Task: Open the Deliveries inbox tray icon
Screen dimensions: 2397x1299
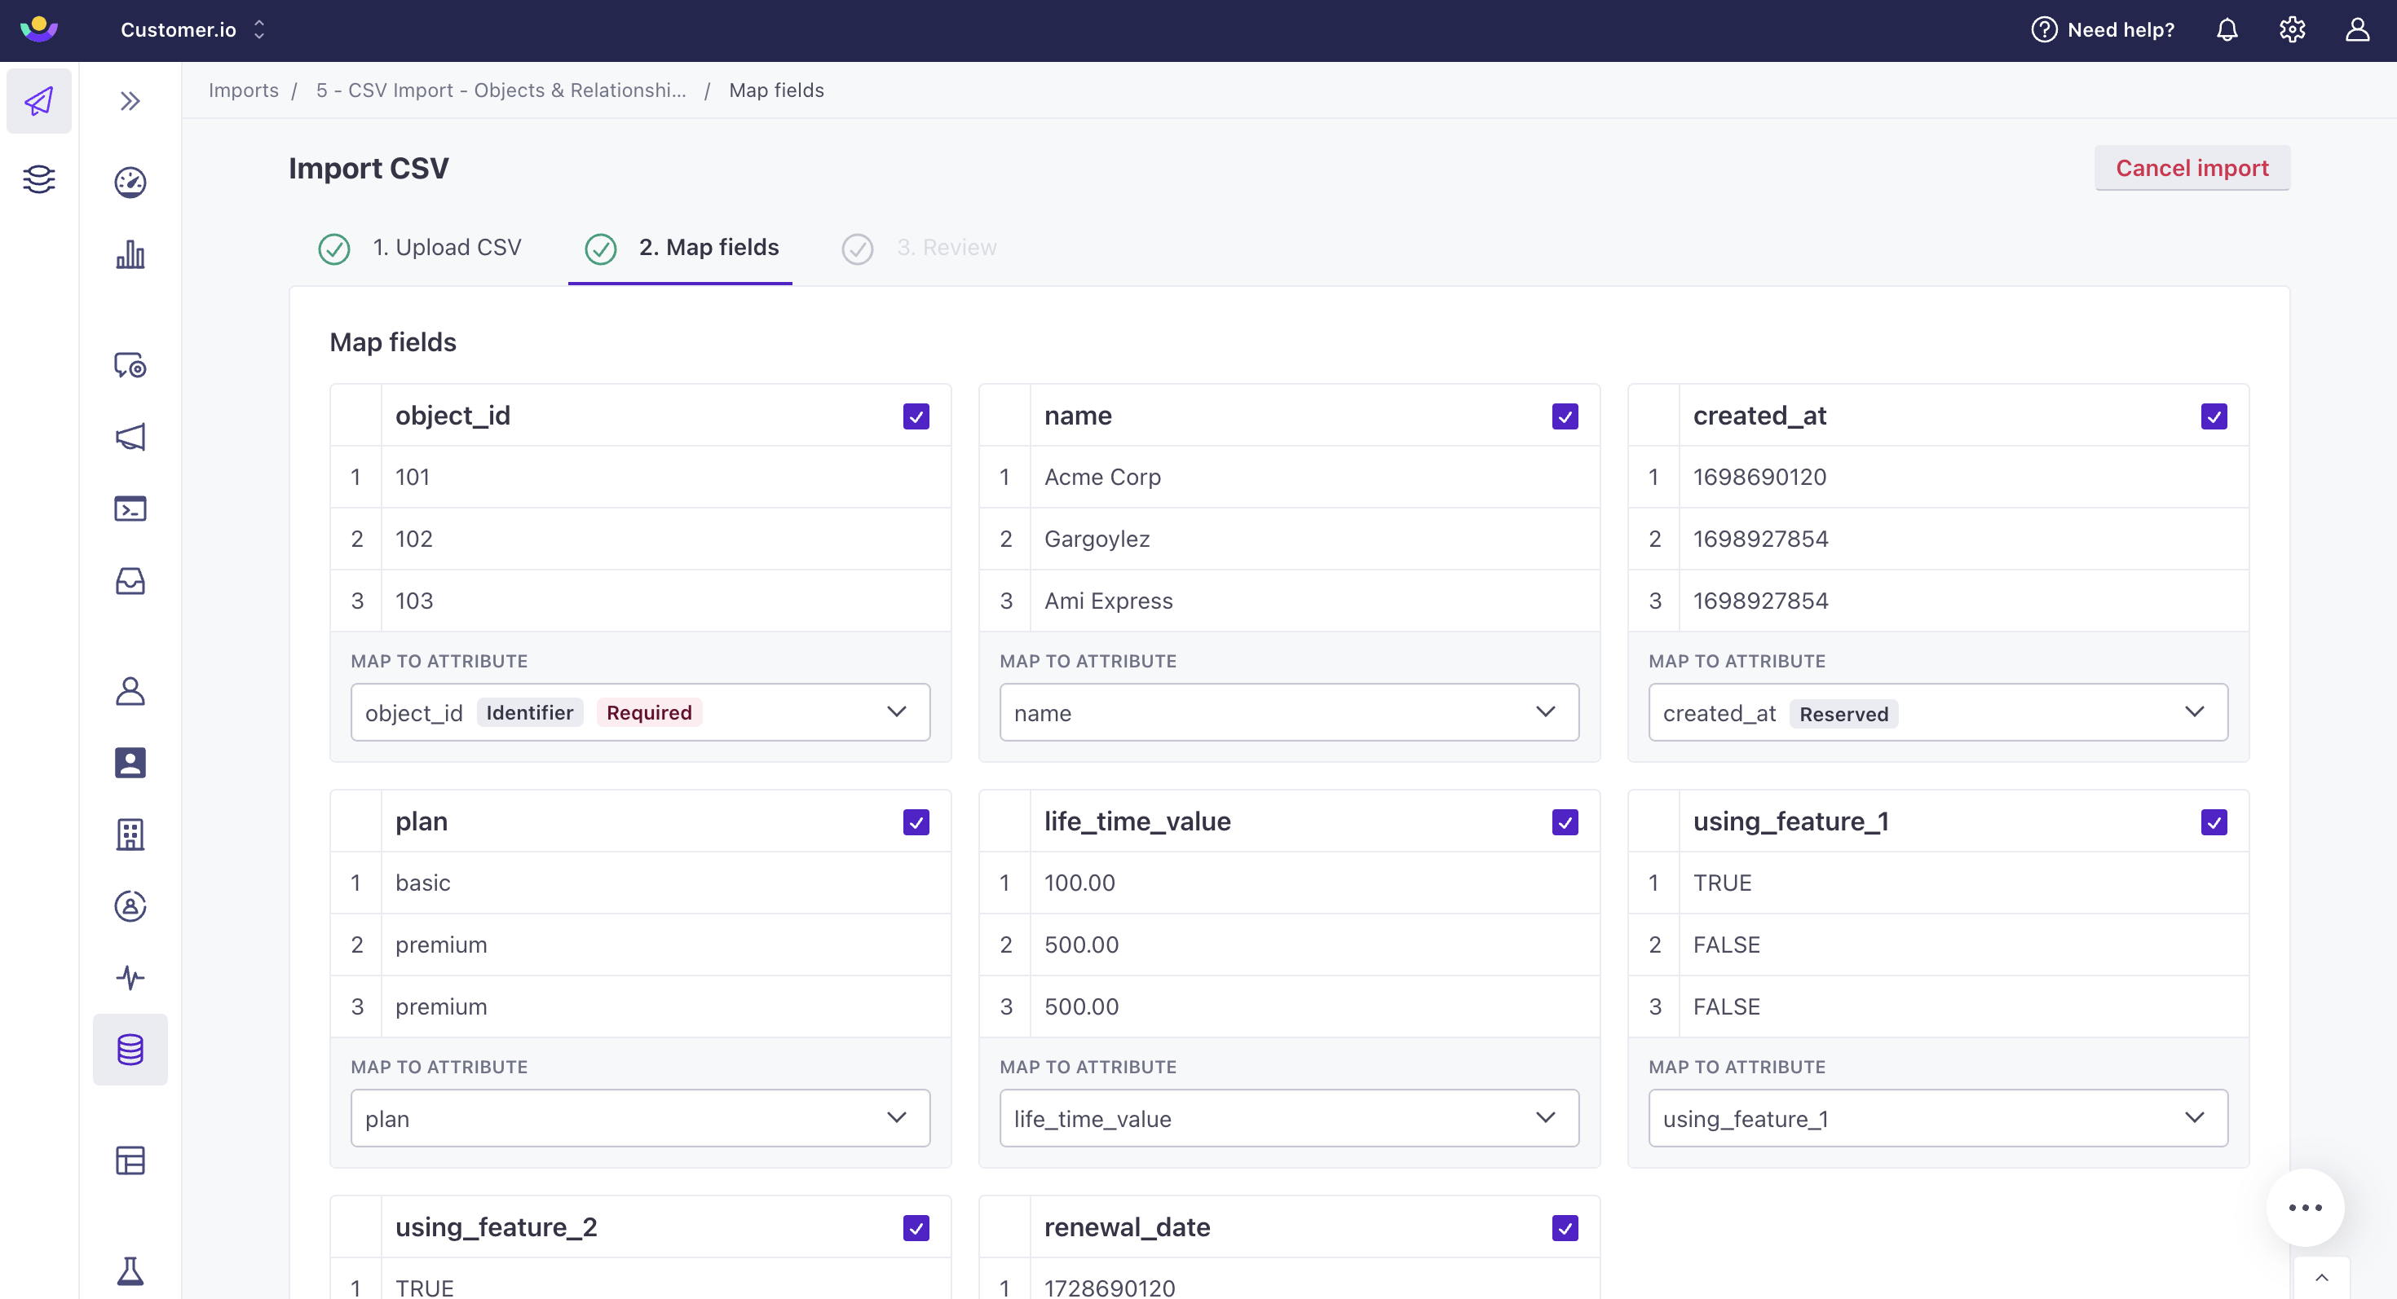Action: pyautogui.click(x=130, y=581)
